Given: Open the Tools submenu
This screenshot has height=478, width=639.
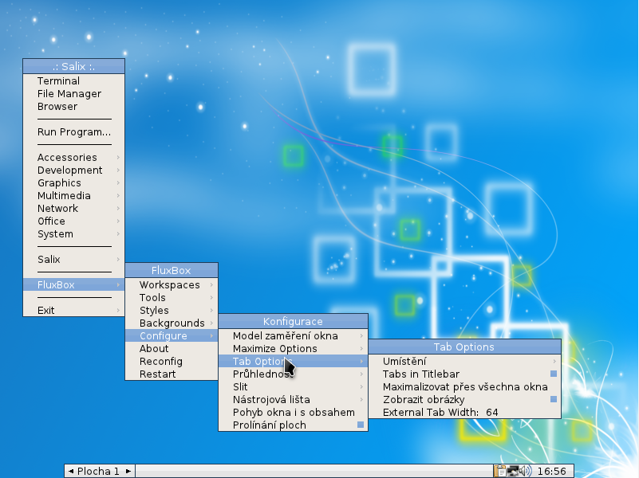Looking at the screenshot, I should 172,298.
